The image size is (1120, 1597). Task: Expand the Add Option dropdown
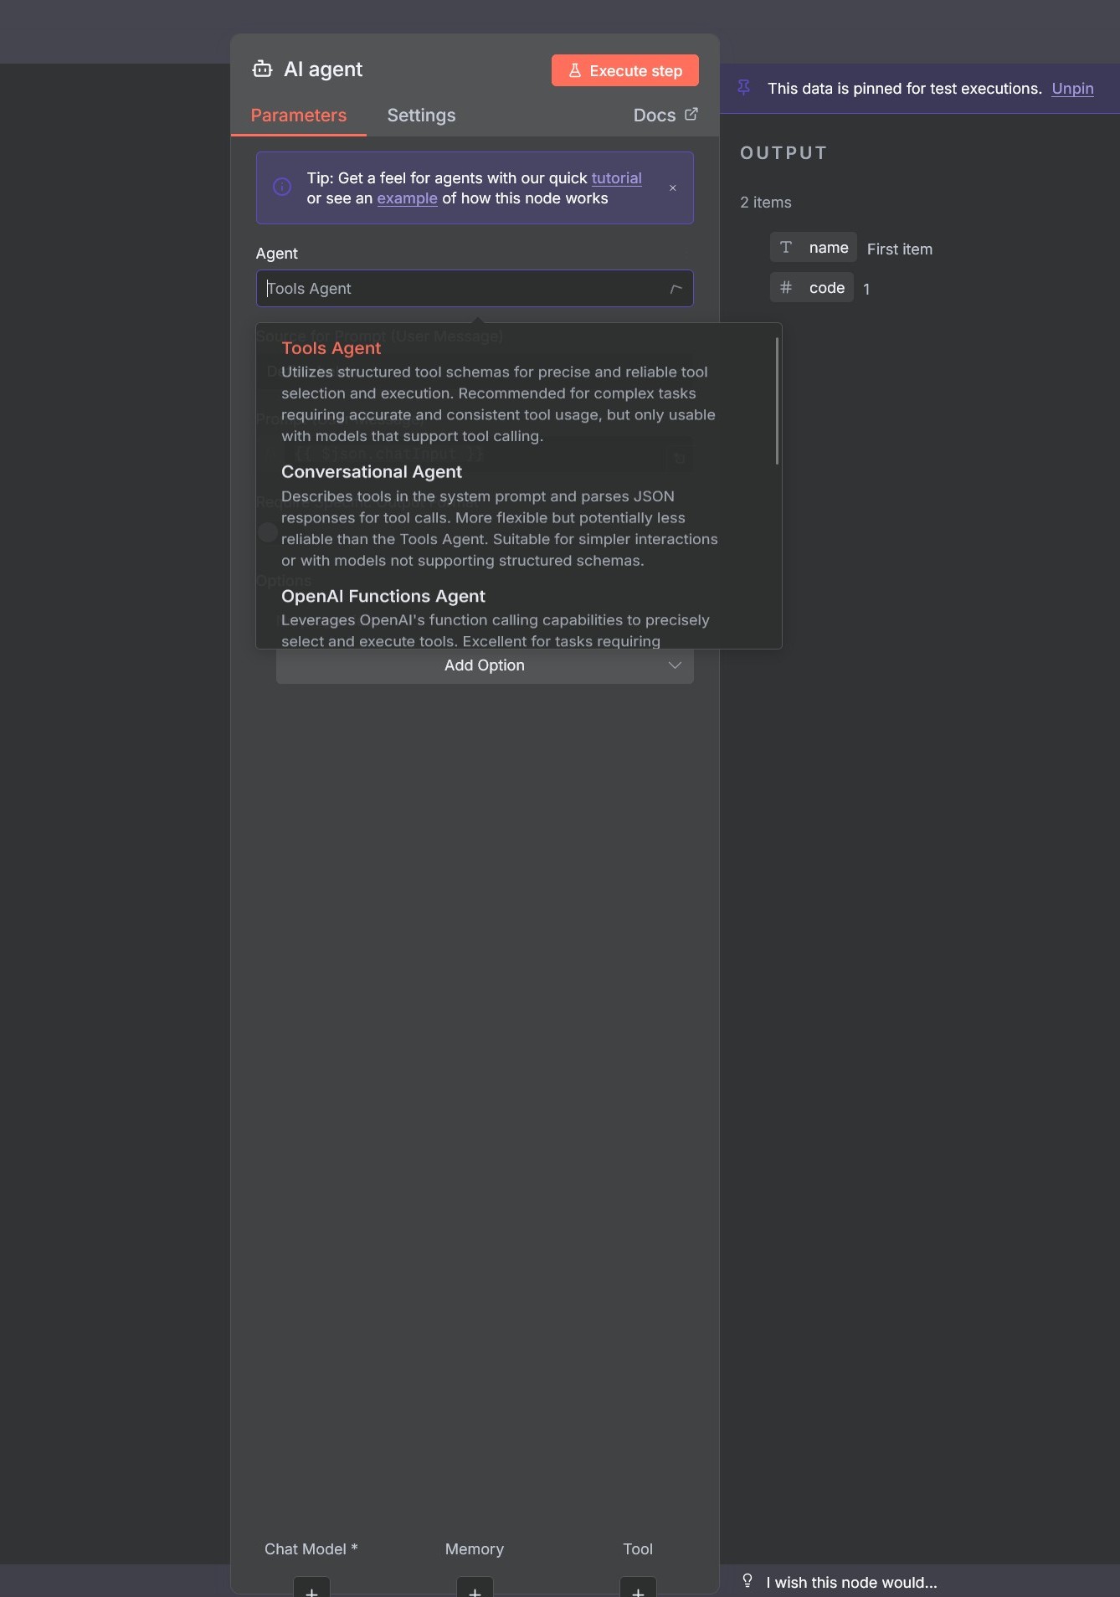pyautogui.click(x=485, y=665)
